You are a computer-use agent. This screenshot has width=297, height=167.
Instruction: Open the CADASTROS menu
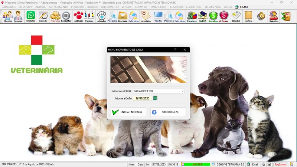pos(9,7)
